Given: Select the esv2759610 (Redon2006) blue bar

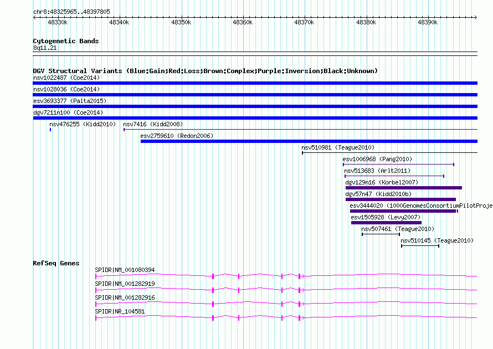Looking at the screenshot, I should click(309, 141).
